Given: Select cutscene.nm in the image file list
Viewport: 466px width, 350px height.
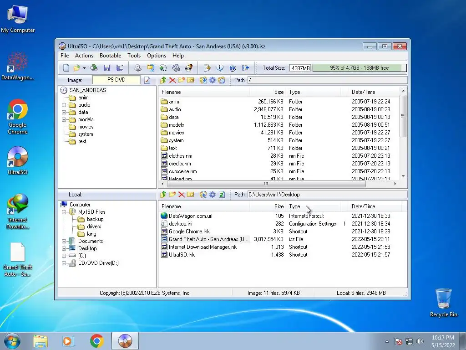Looking at the screenshot, I should (x=182, y=171).
